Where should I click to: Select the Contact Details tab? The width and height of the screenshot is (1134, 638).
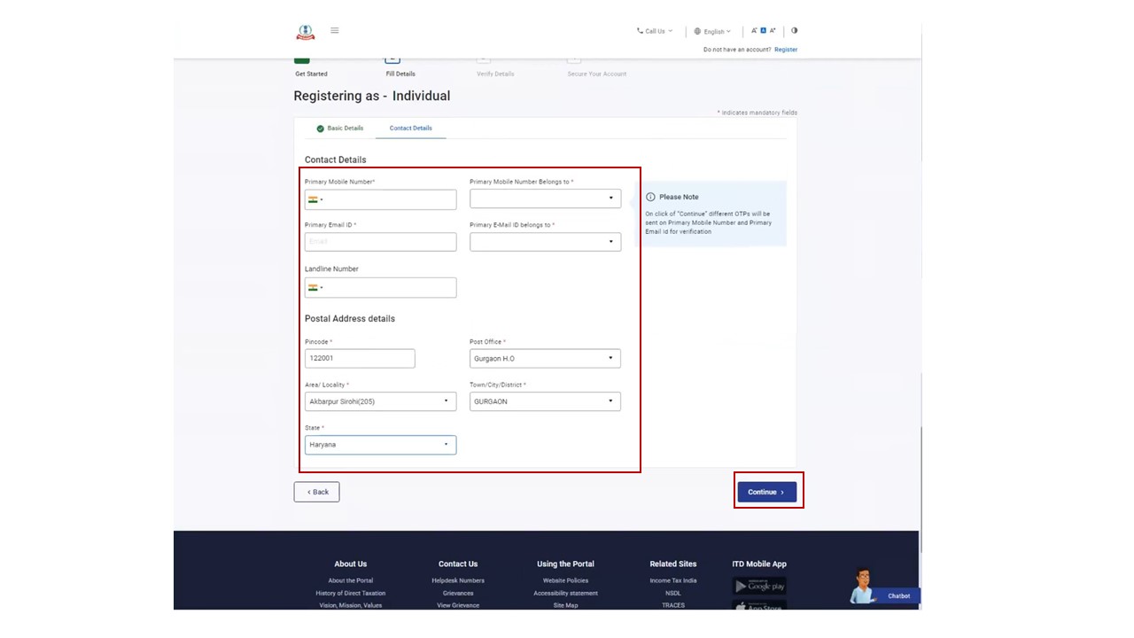(x=410, y=128)
